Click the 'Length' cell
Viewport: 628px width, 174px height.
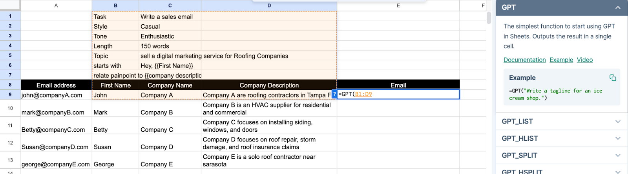pos(115,46)
